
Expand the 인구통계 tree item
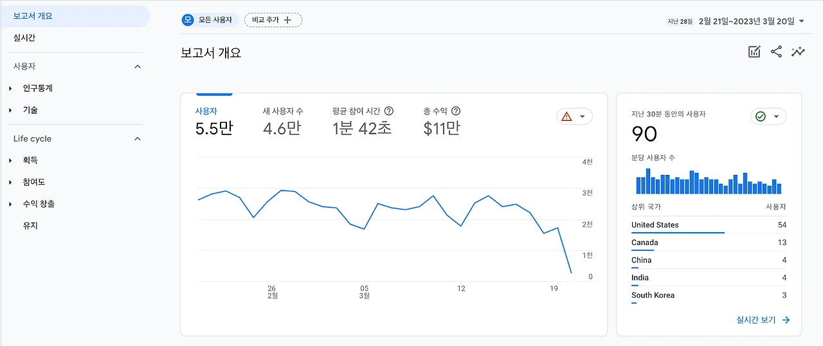pos(10,89)
